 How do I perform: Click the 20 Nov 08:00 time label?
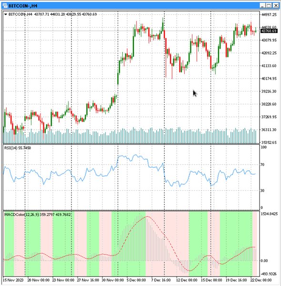click(x=38, y=280)
